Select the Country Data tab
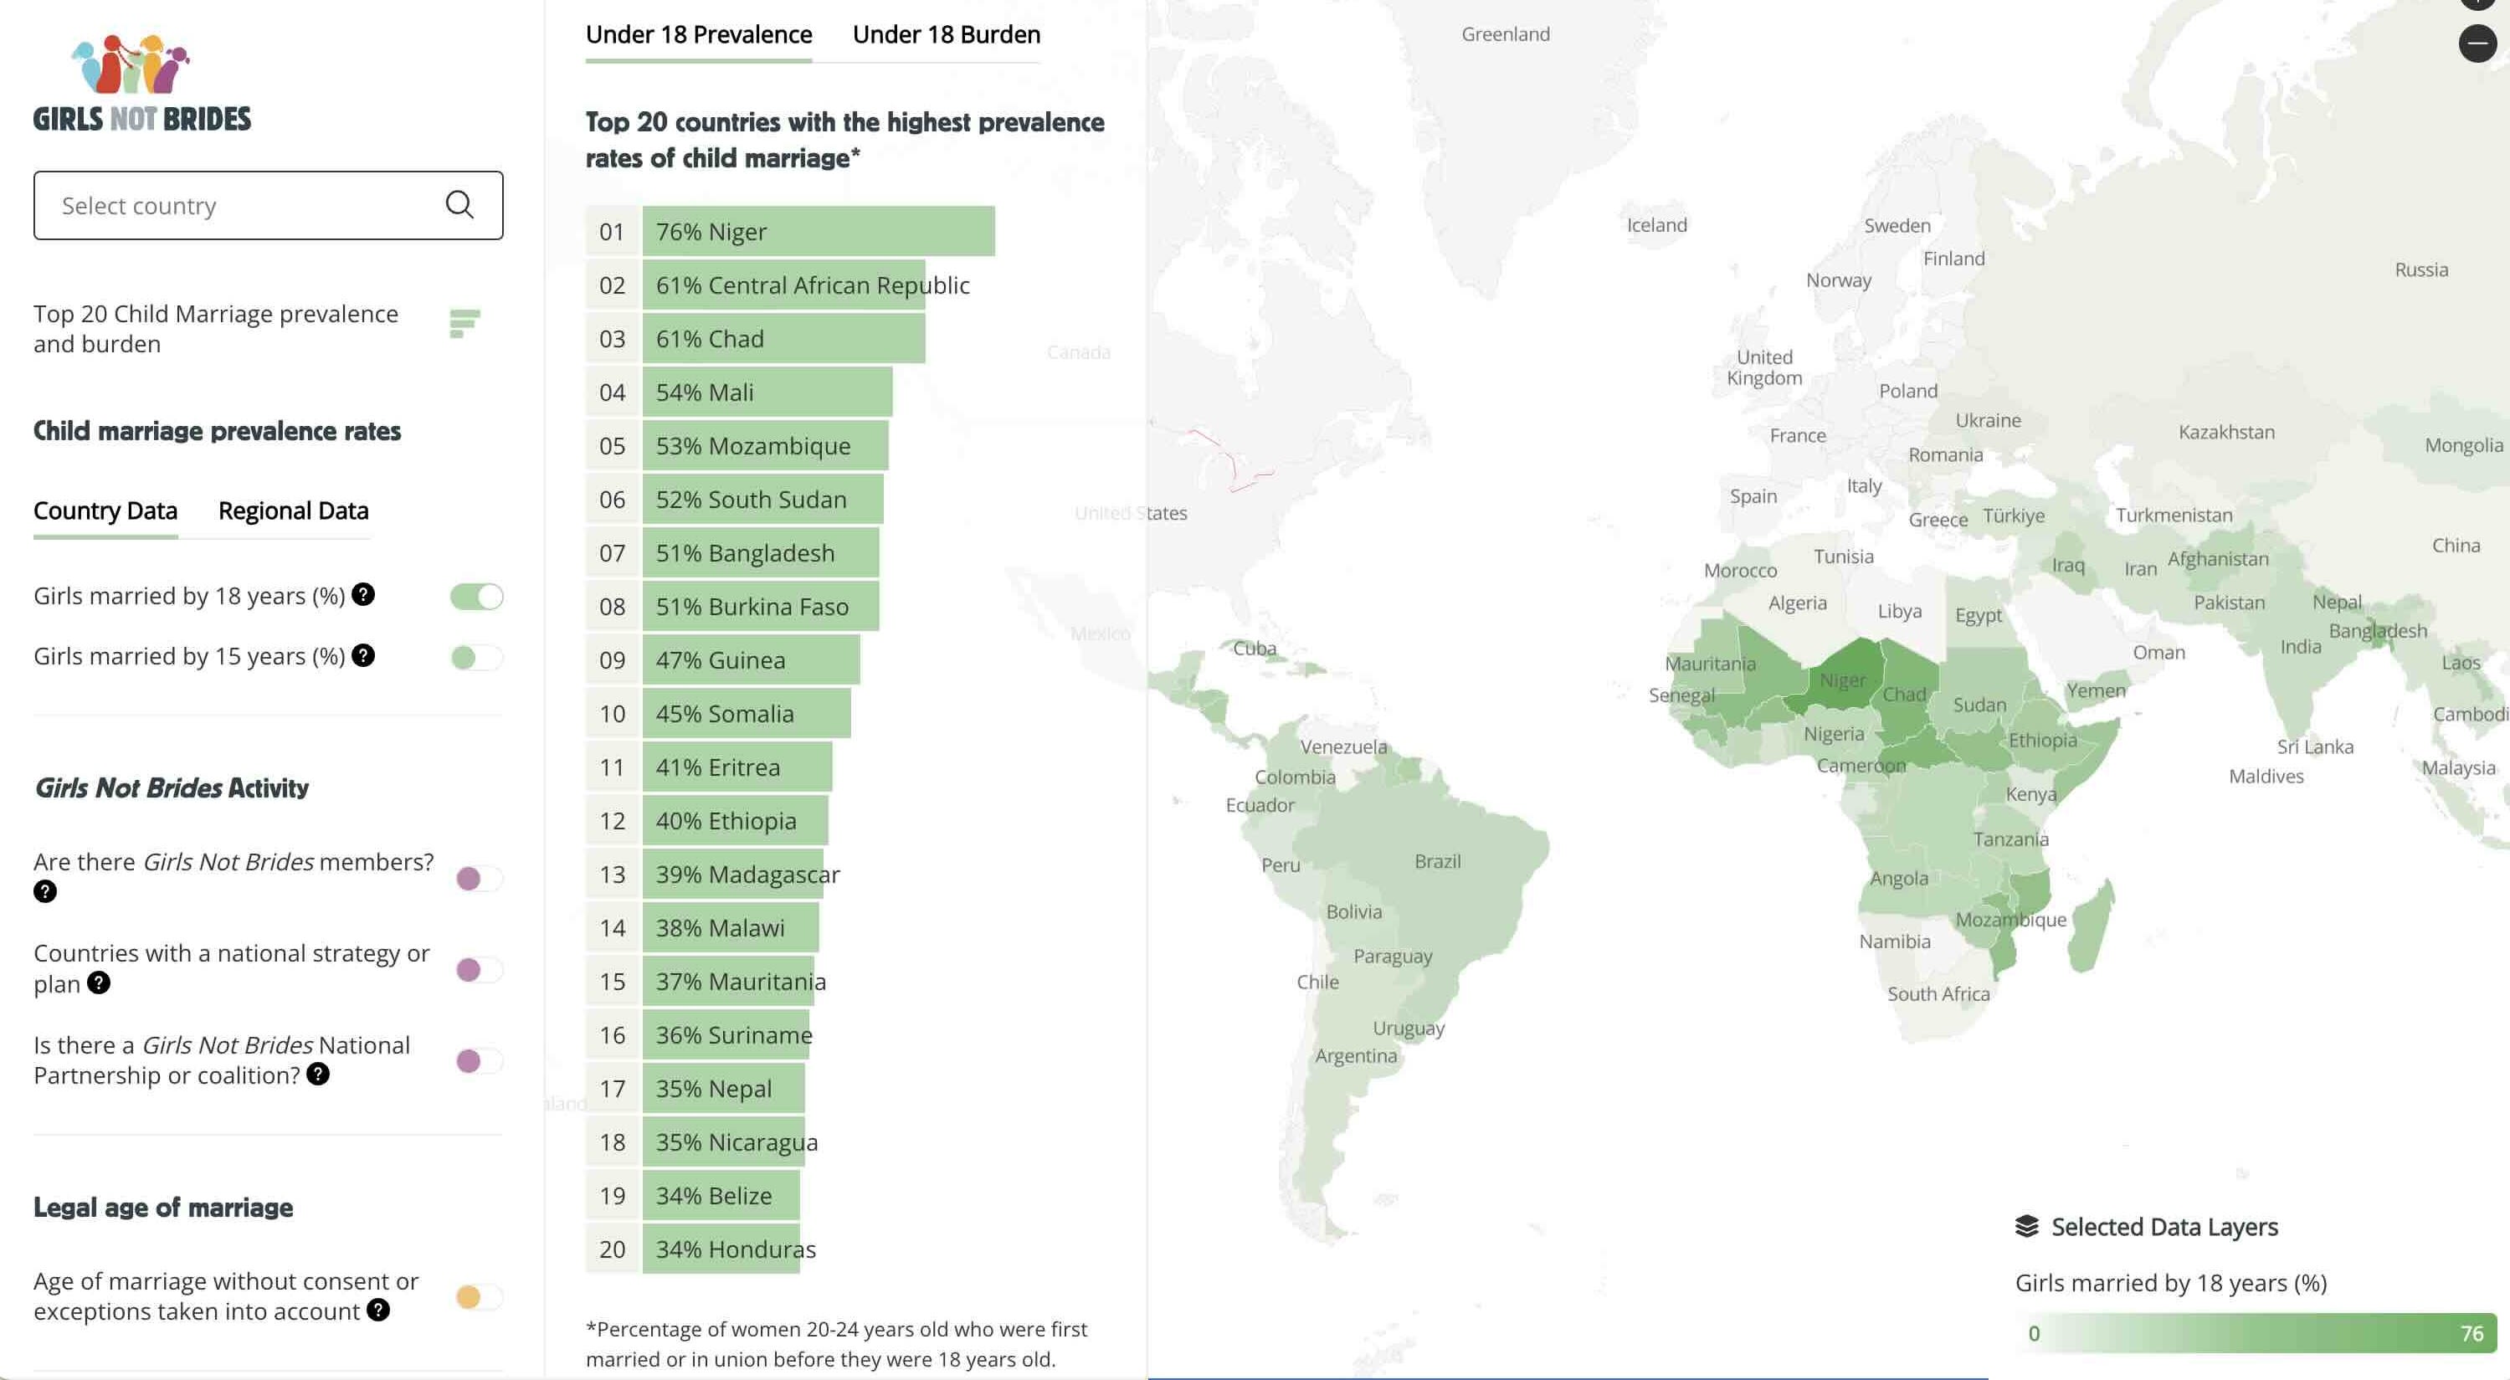Screen dimensions: 2510x1380 tap(105, 510)
